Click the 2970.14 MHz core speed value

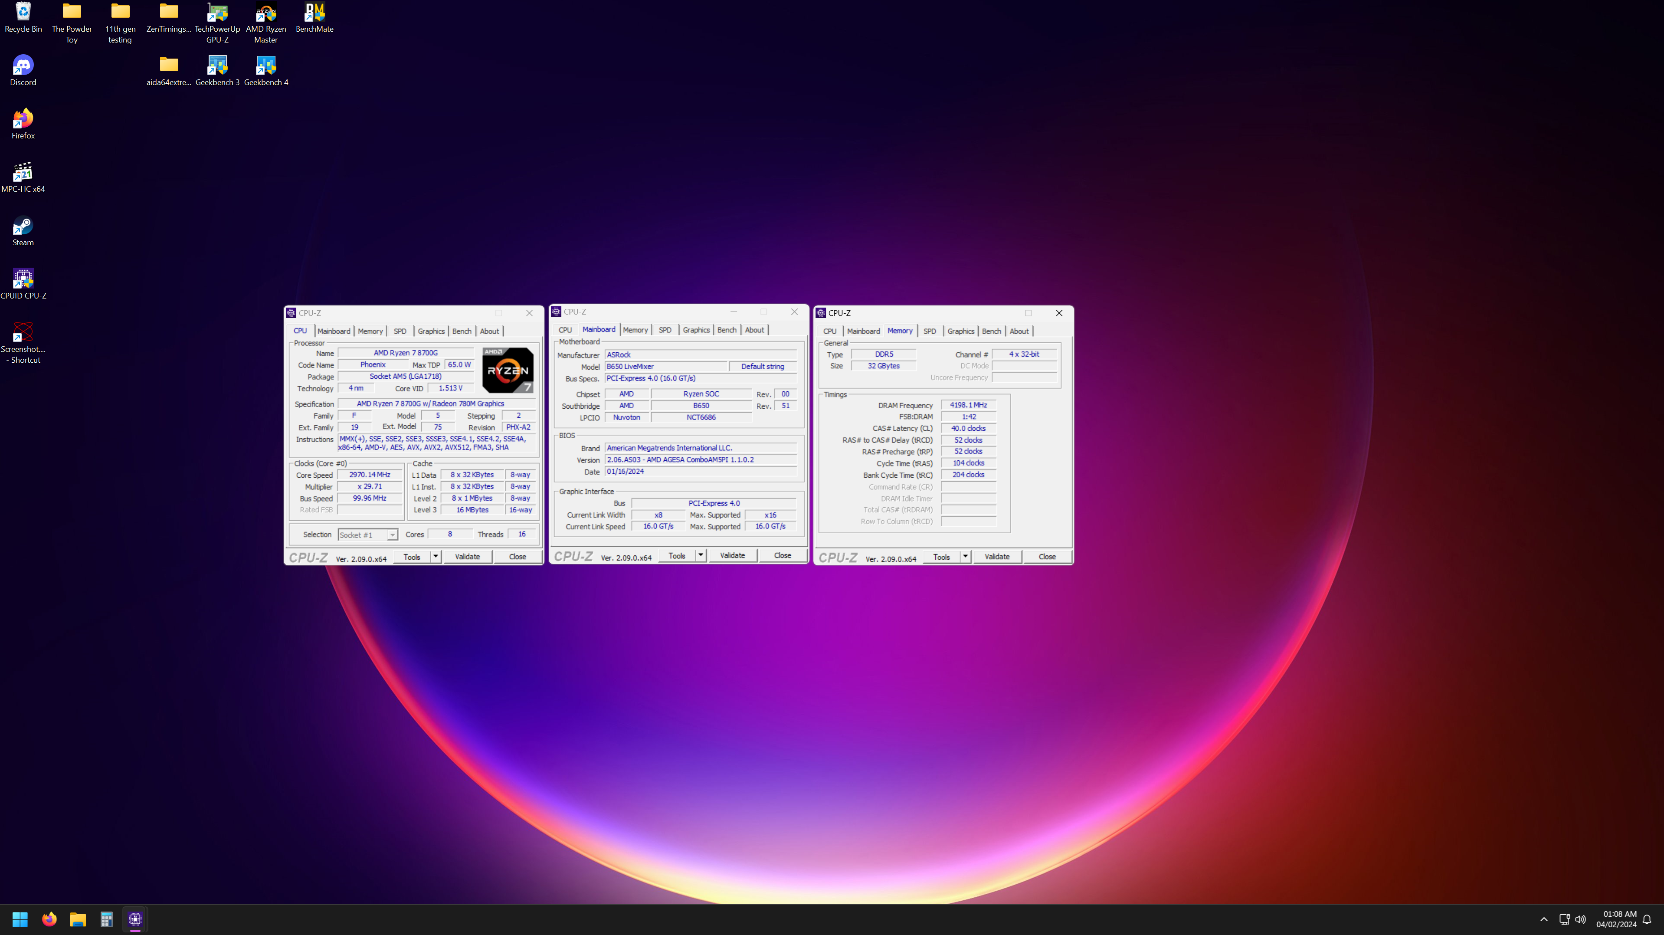[370, 474]
